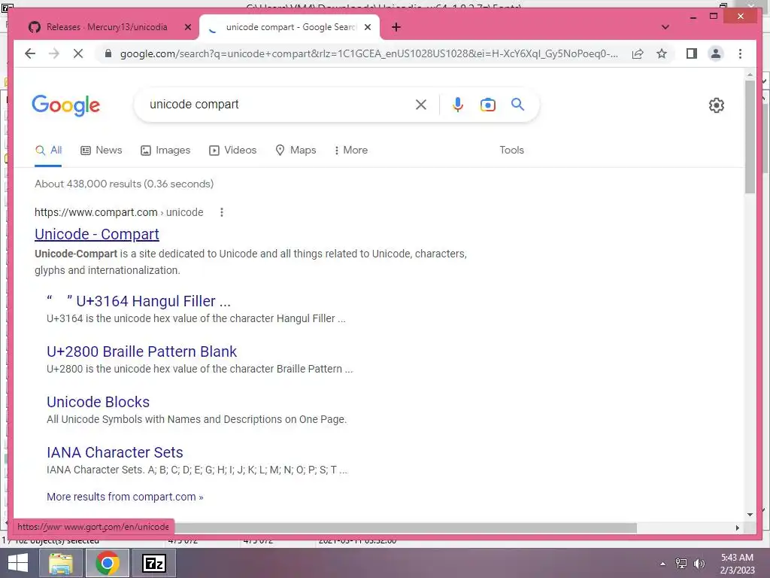The image size is (770, 578).
Task: Search by image with camera icon
Action: [x=487, y=105]
